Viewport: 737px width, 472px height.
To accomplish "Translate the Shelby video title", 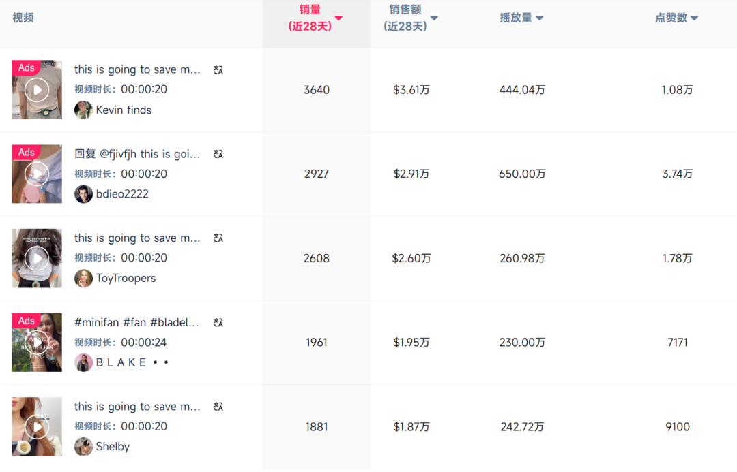I will pyautogui.click(x=217, y=406).
